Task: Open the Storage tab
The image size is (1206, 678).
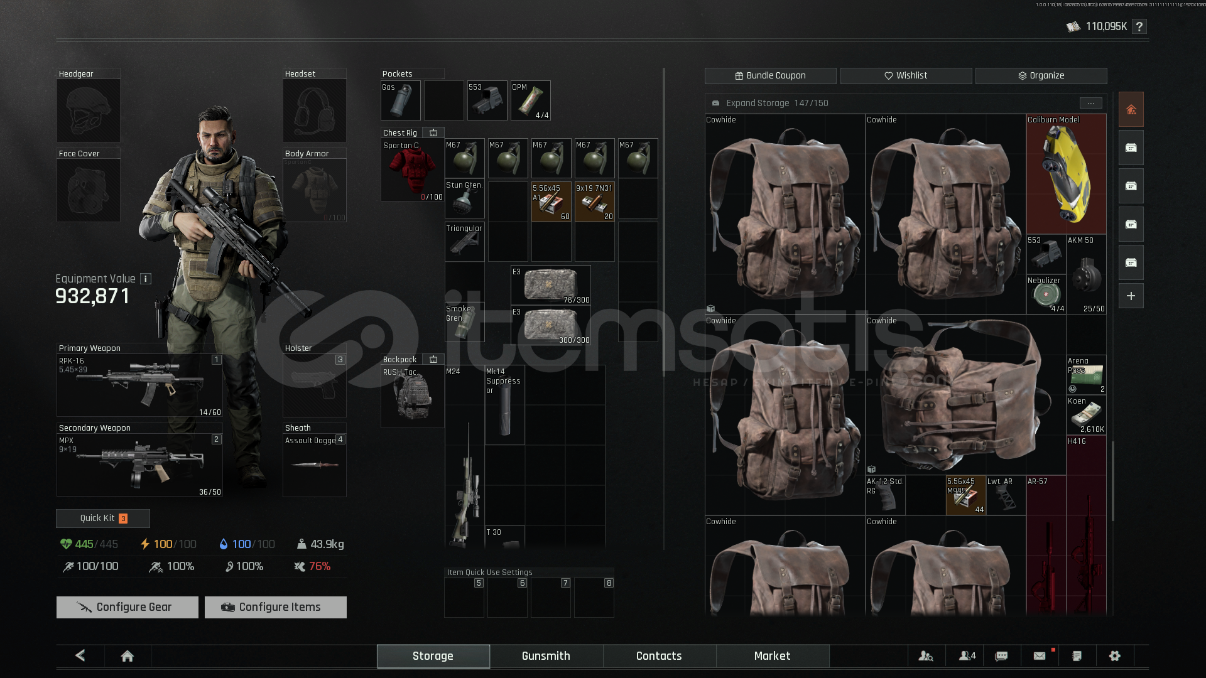Action: (x=433, y=656)
